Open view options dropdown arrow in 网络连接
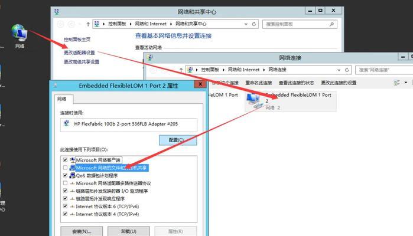The width and height of the screenshot is (413, 236). pos(406,83)
